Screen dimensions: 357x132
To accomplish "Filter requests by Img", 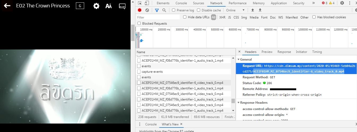I will [244, 17].
